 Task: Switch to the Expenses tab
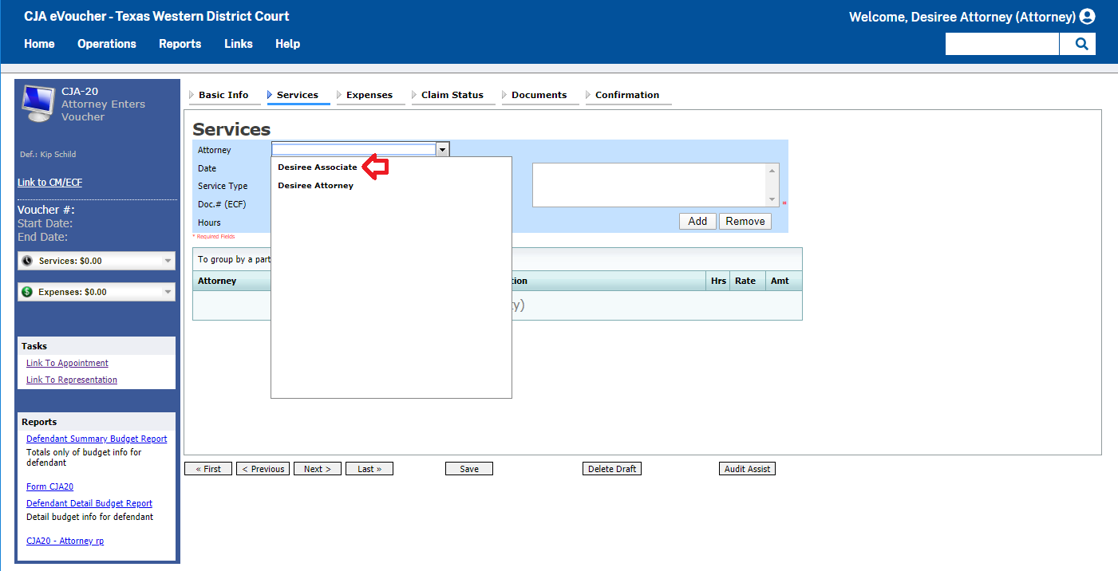(369, 94)
